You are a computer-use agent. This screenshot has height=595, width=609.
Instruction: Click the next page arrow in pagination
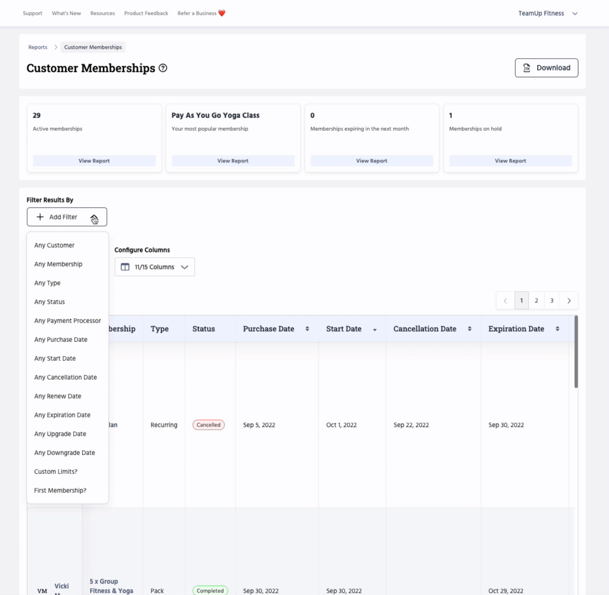[569, 301]
